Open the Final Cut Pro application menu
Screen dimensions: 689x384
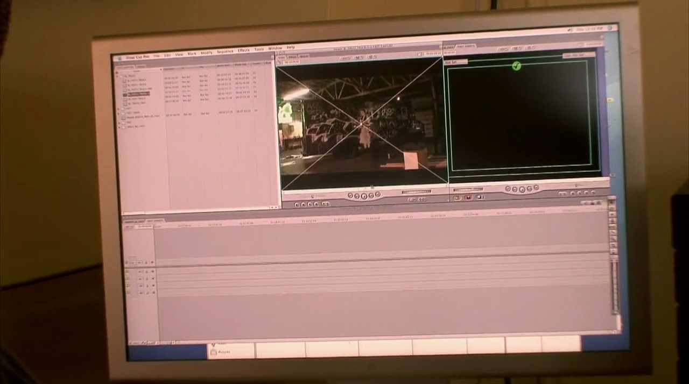138,56
